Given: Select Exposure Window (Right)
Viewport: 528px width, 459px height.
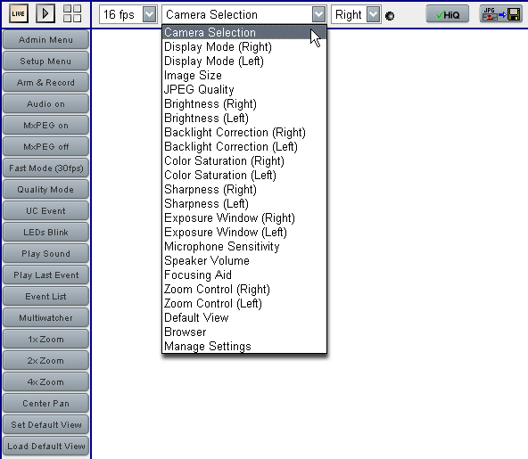Looking at the screenshot, I should [244, 217].
